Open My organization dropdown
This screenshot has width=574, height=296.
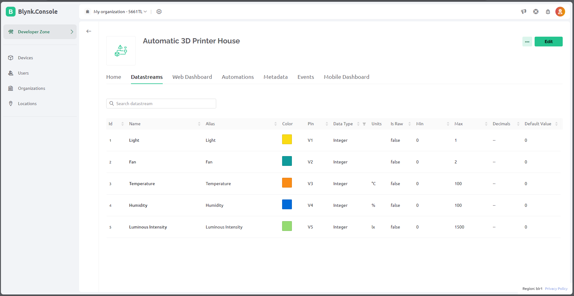pyautogui.click(x=120, y=12)
